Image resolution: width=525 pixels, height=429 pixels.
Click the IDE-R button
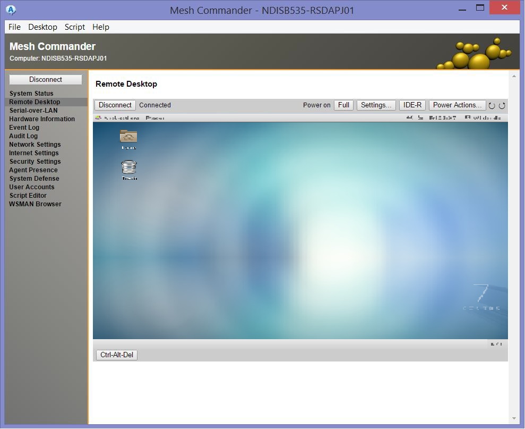pos(412,105)
